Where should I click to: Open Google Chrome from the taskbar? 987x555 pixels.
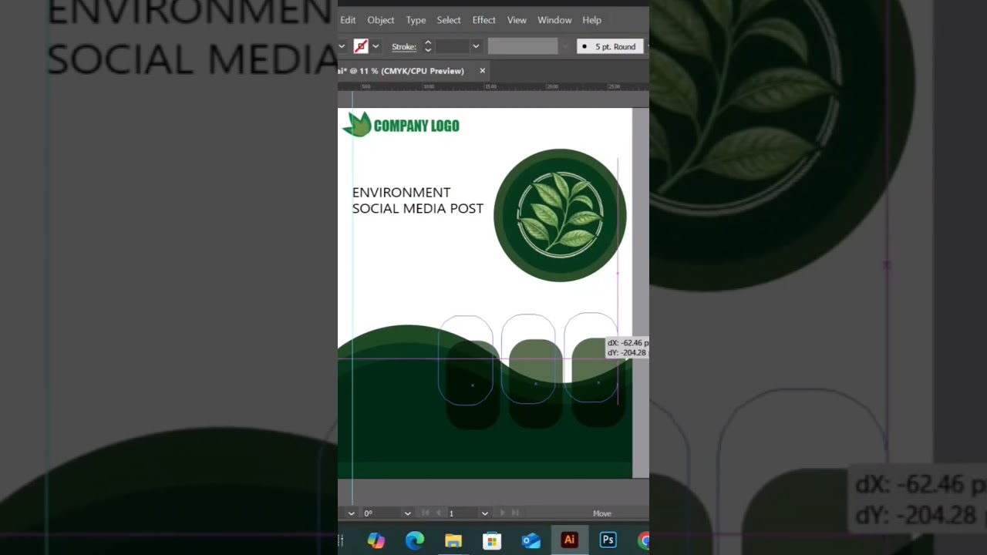point(644,540)
